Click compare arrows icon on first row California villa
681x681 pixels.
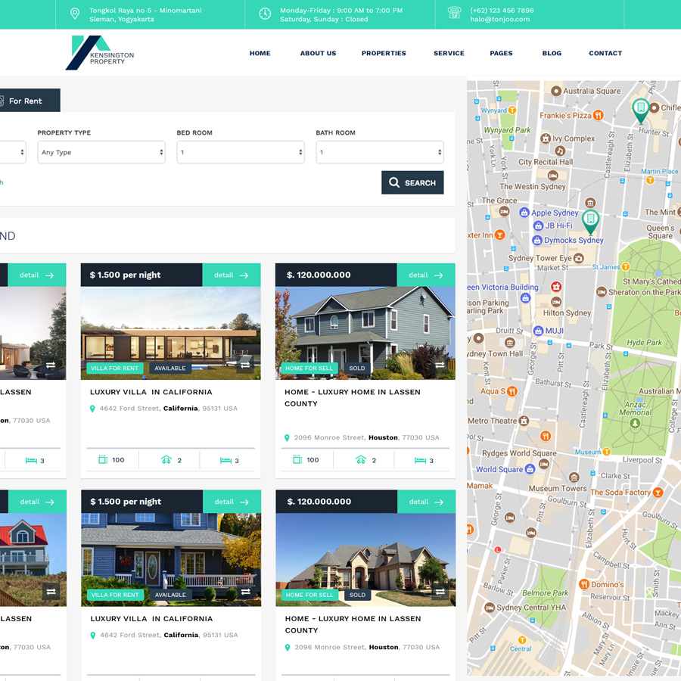245,365
